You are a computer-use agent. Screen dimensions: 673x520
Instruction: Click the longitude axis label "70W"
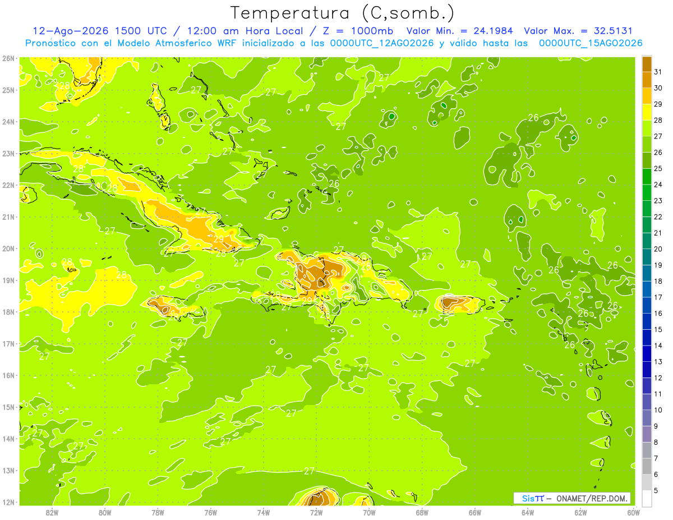pyautogui.click(x=369, y=512)
